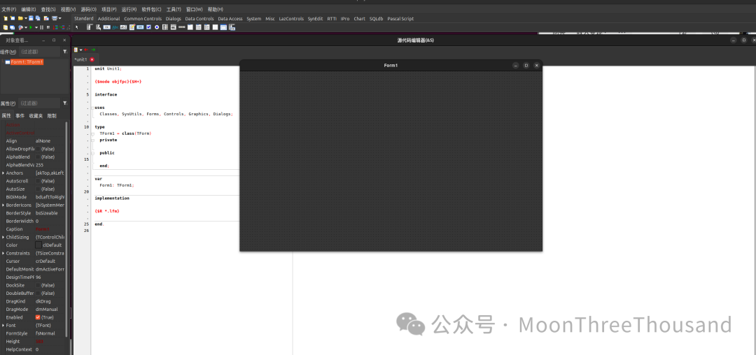Toggle the AutoScroll property checkbox
This screenshot has width=756, height=355.
[38, 181]
